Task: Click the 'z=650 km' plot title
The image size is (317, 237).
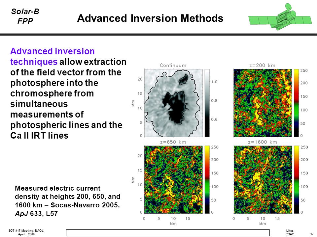Action: pyautogui.click(x=173, y=142)
